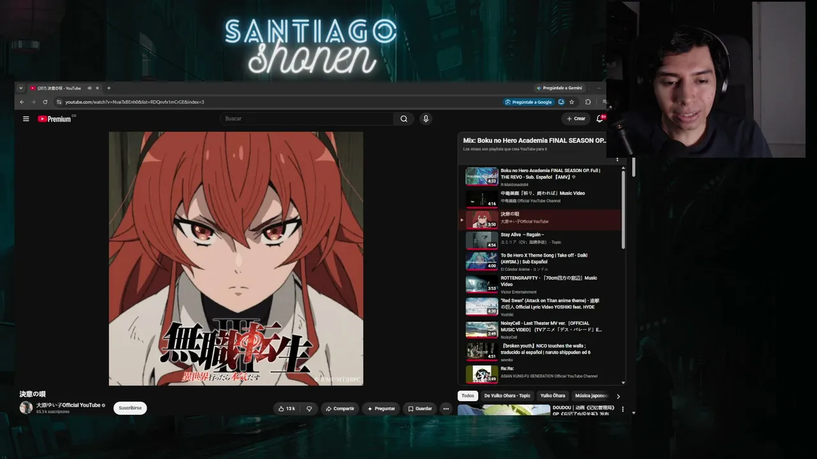Mute the tab via speaker icon
This screenshot has width=817, height=459.
pyautogui.click(x=89, y=88)
